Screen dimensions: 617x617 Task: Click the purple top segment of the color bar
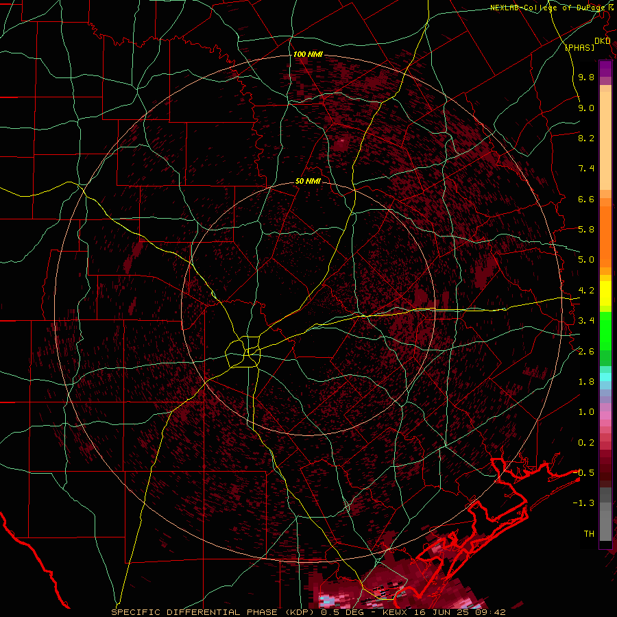click(x=605, y=69)
